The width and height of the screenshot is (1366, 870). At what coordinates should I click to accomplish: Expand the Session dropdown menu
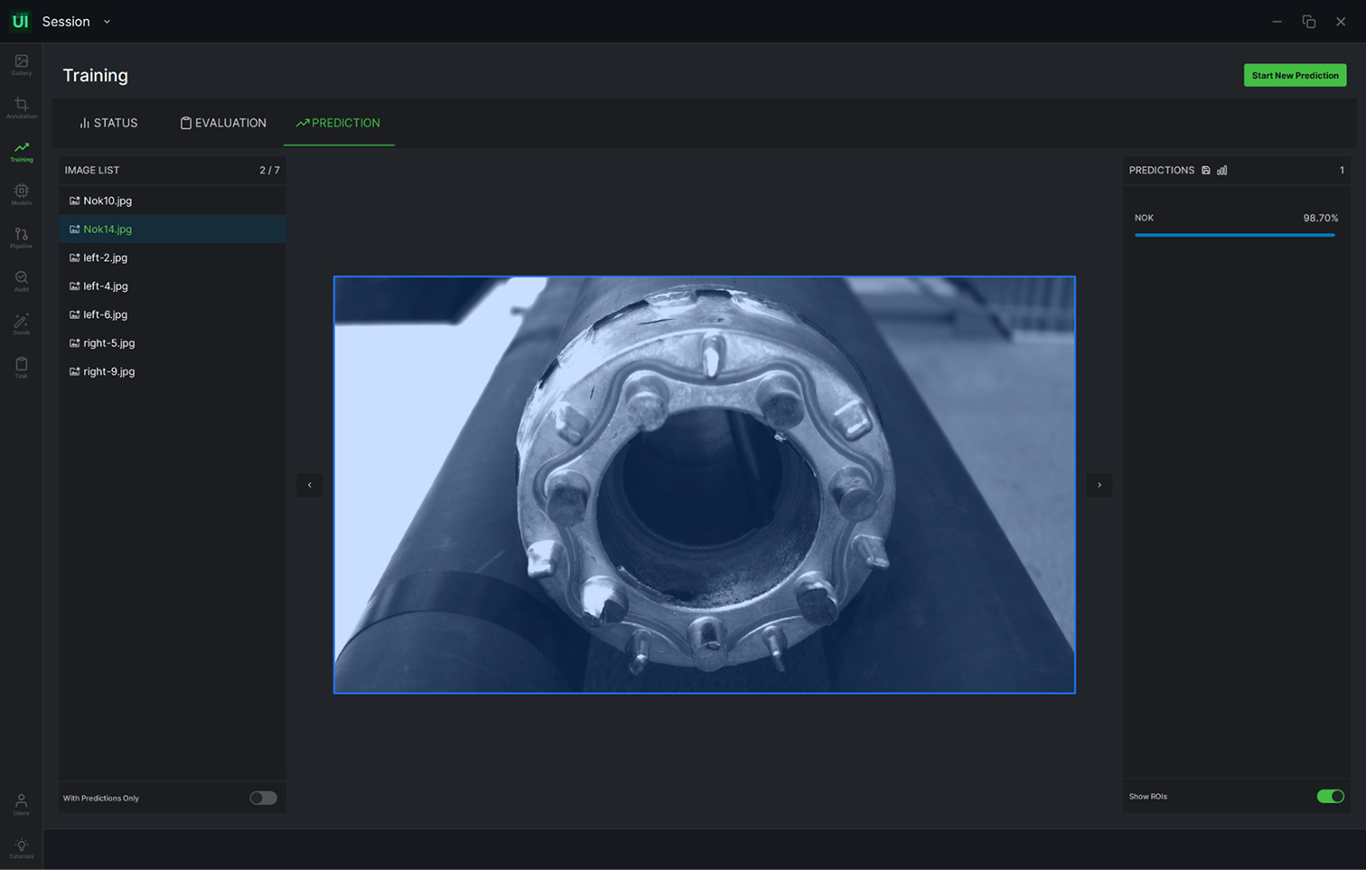click(76, 22)
